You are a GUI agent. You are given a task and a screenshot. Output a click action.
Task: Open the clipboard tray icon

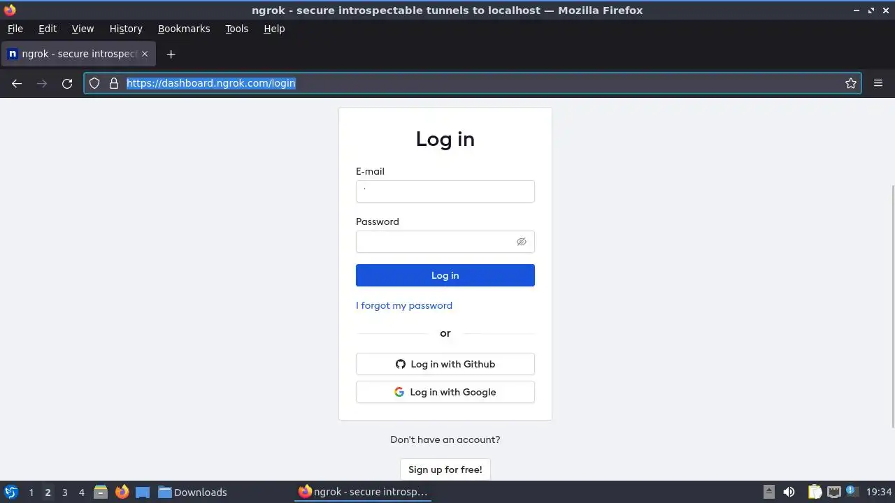815,492
